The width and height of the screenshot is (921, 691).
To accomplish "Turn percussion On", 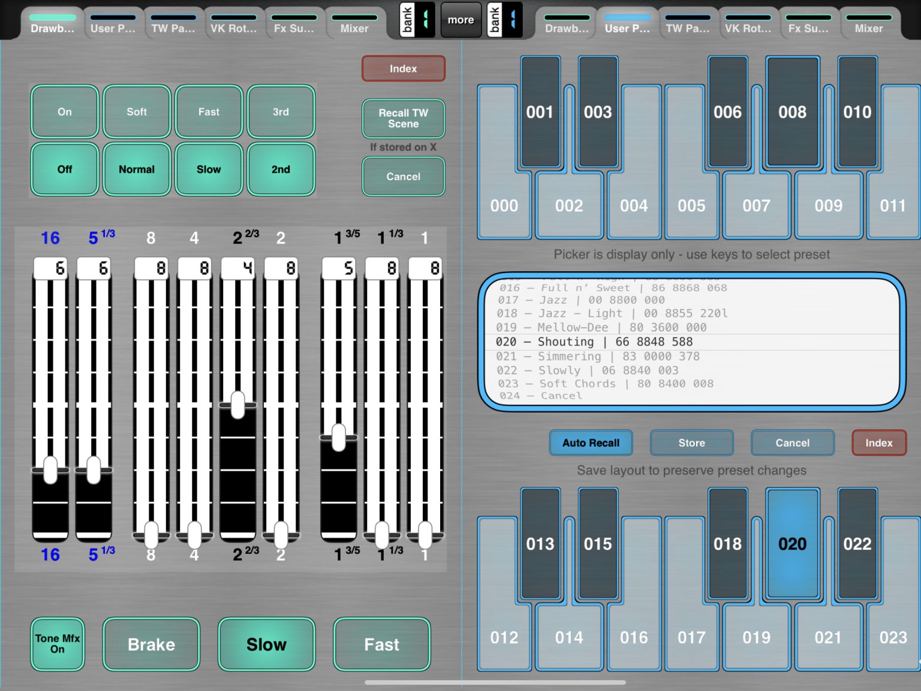I will (x=65, y=112).
